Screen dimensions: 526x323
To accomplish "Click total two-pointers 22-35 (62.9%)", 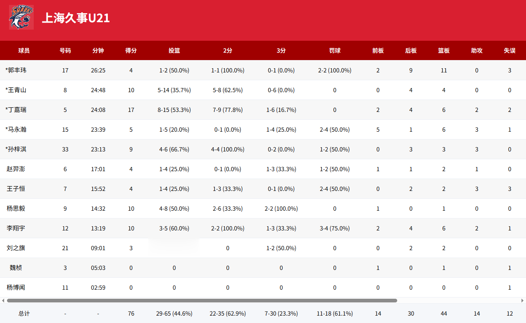I will point(228,314).
